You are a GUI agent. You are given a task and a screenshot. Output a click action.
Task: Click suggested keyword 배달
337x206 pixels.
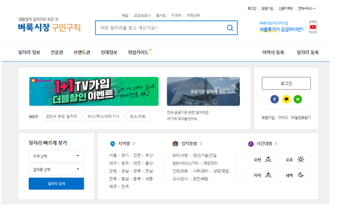(x=125, y=16)
